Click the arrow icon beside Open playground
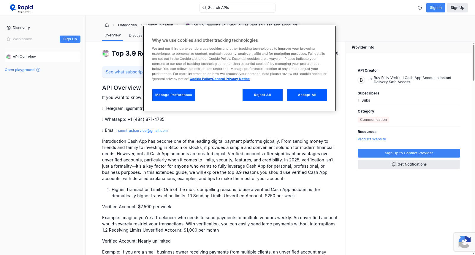Screen dimensions: 475x255 tap(38, 70)
